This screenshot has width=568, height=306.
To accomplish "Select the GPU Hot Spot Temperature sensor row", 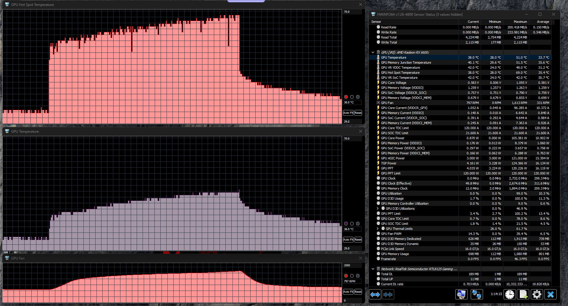I will coord(460,73).
